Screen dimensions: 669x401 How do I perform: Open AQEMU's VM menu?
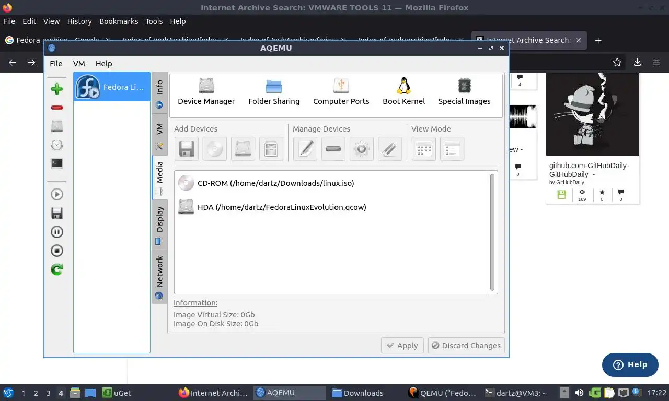point(79,63)
